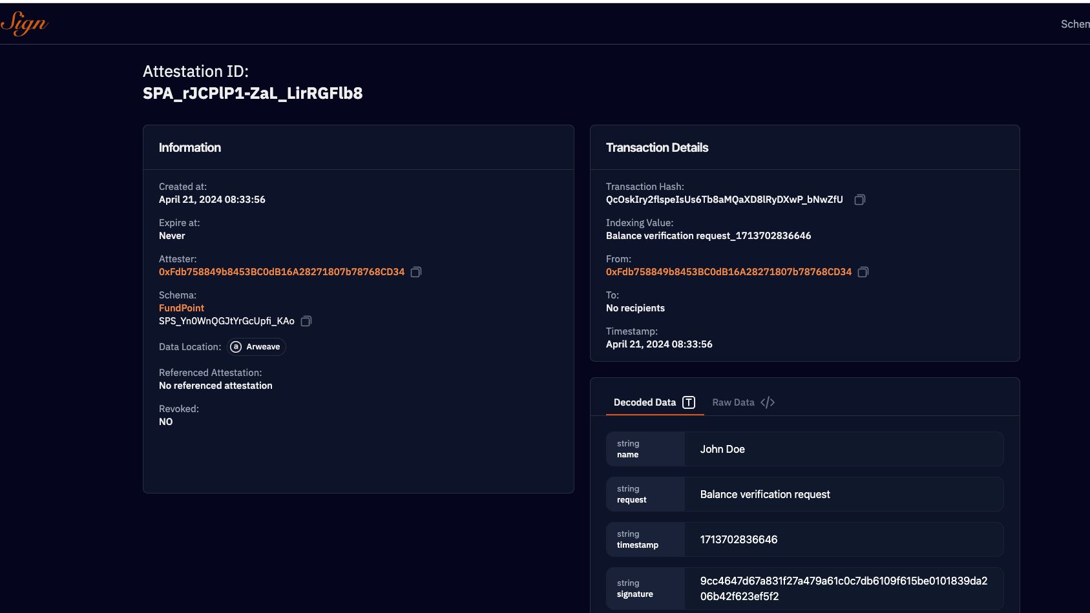The image size is (1090, 613).
Task: Click the John Doe name value
Action: (722, 449)
